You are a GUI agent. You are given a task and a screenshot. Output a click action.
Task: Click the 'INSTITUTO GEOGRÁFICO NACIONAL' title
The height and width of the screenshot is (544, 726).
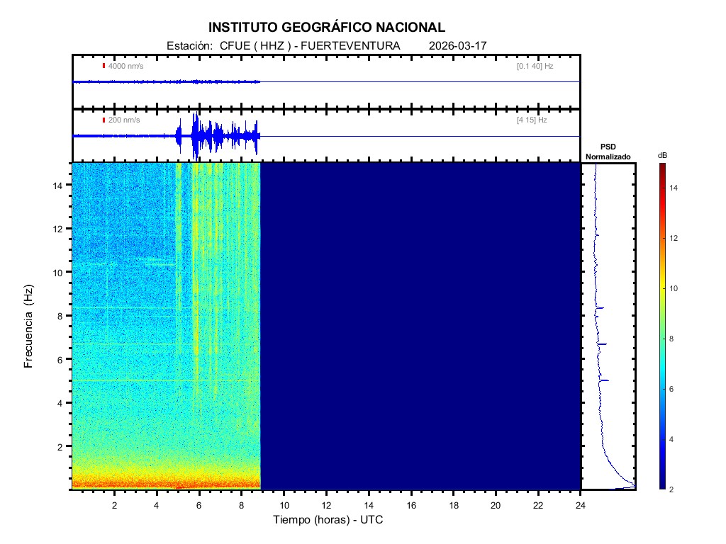327,28
